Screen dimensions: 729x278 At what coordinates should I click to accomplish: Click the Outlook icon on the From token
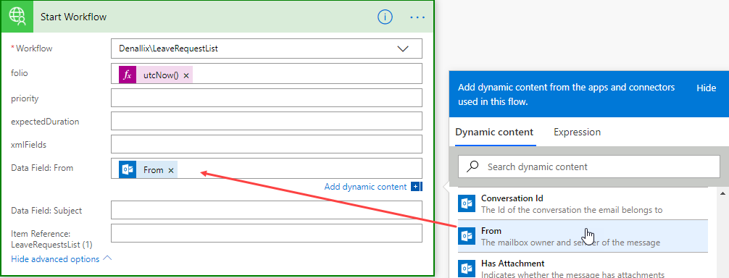[x=128, y=170]
